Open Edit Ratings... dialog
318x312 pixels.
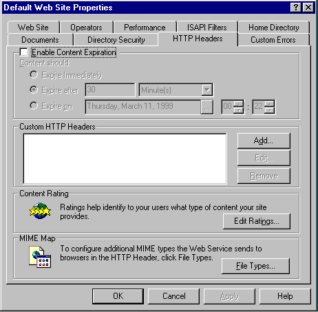pyautogui.click(x=257, y=221)
